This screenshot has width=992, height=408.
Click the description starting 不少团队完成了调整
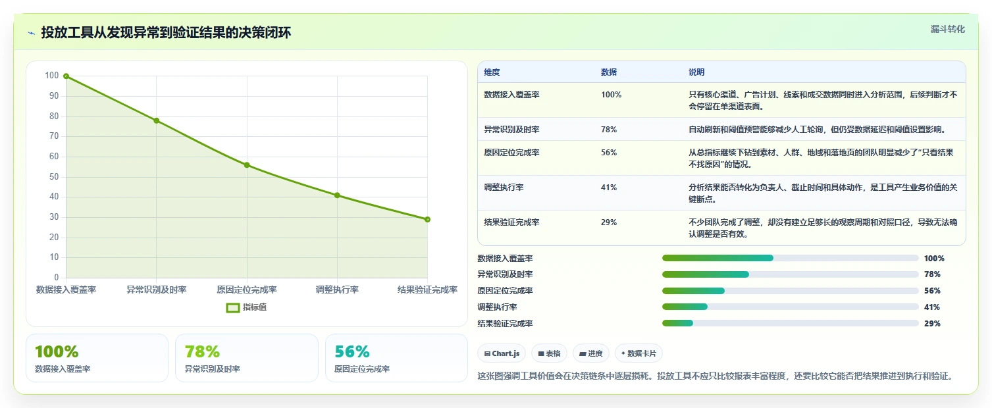point(823,228)
